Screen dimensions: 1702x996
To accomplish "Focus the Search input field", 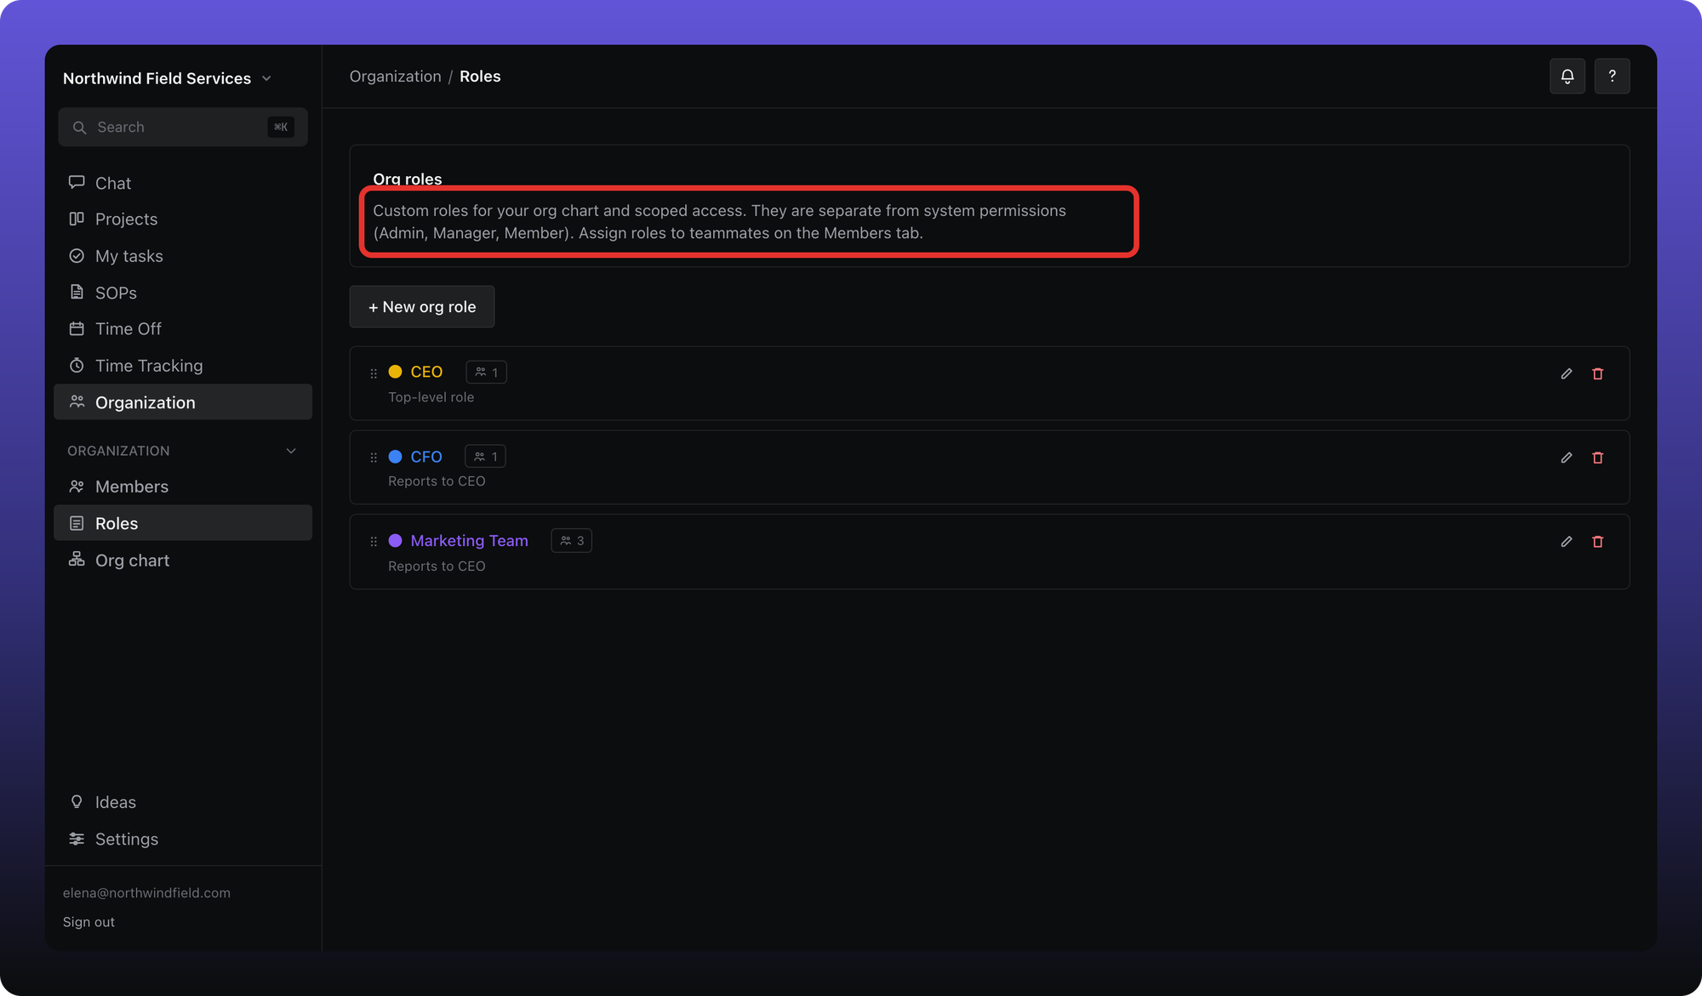I will point(183,128).
